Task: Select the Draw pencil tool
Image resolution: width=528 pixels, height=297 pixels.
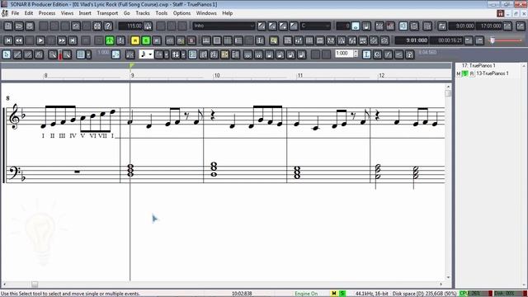Action: (x=17, y=54)
